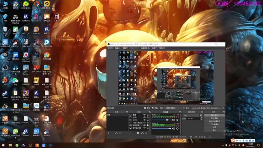
Task: Open the 窗口 window selection dropdown
Action: [207, 108]
